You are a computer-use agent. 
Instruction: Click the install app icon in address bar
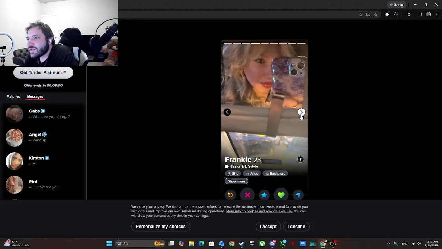click(x=368, y=15)
